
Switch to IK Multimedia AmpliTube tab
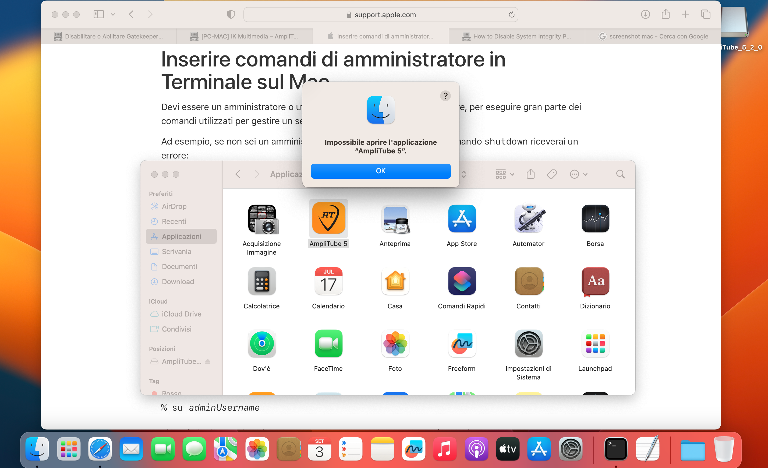coord(245,36)
